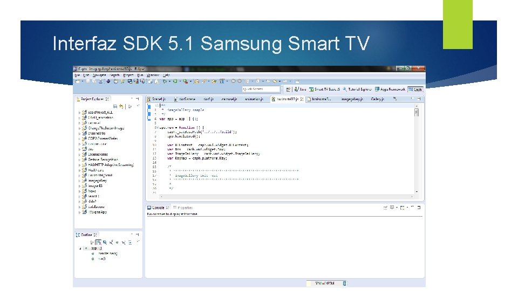
Task: Click the New file wizard toolbar icon
Action: pyautogui.click(x=78, y=81)
